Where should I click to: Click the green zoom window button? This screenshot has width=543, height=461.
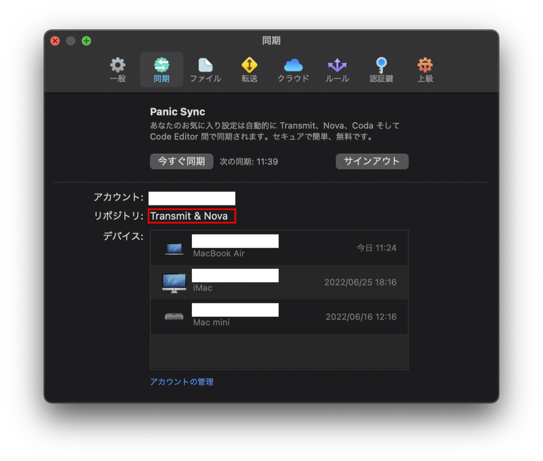coord(86,41)
